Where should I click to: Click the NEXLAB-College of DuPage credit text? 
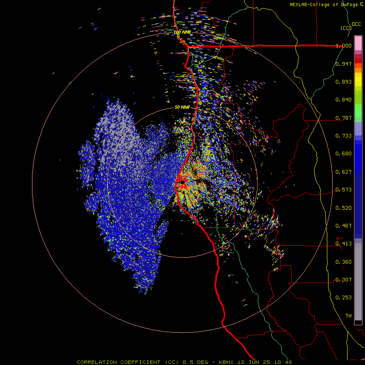(324, 4)
